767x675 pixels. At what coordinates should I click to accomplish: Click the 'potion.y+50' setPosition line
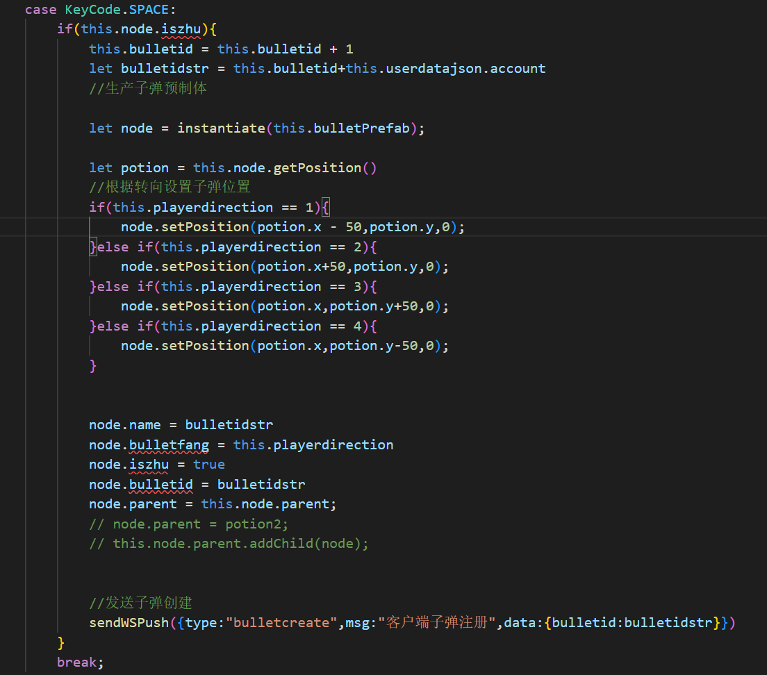point(285,306)
